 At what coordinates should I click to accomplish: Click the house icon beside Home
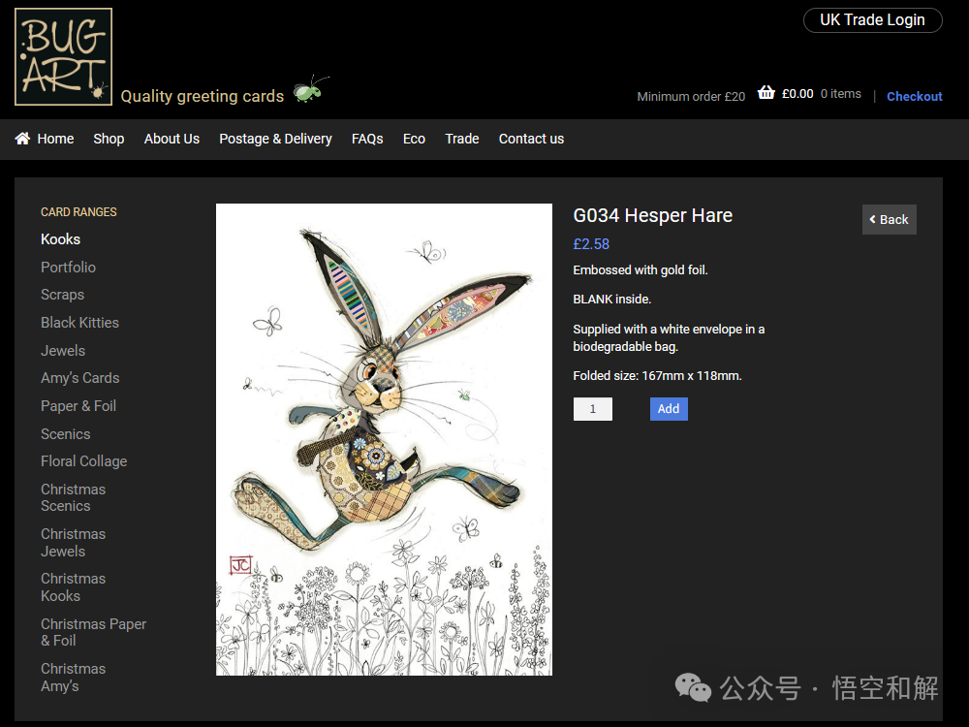23,139
